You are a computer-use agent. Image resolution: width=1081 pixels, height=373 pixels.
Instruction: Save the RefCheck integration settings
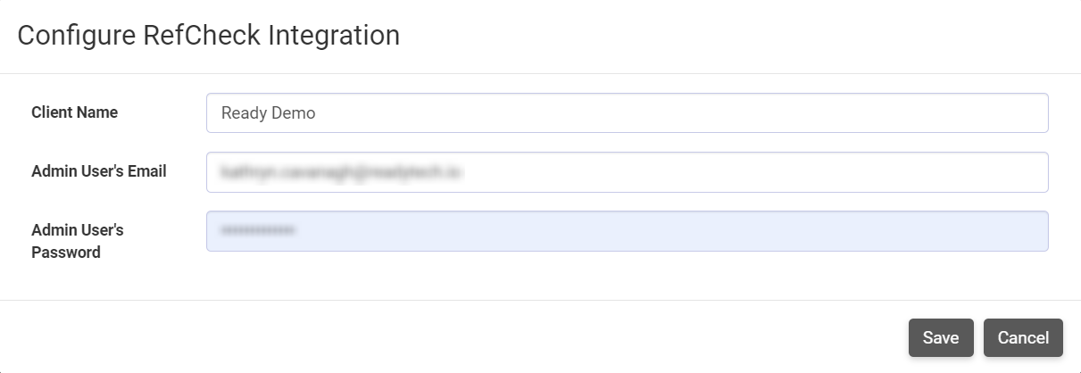(941, 337)
